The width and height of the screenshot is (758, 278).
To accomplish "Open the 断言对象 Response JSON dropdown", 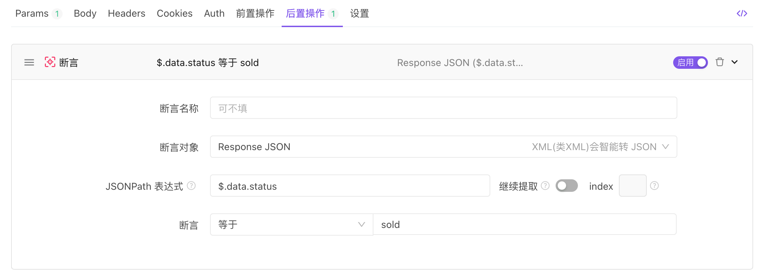I will tap(443, 147).
